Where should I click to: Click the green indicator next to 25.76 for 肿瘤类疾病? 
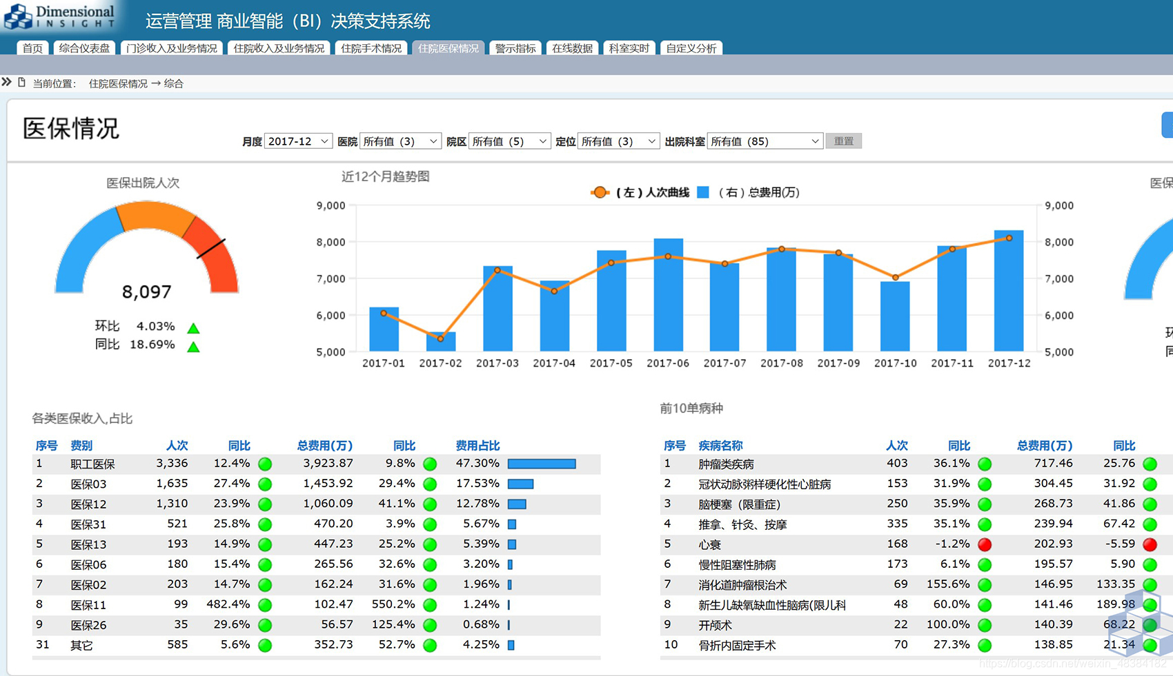(1150, 464)
